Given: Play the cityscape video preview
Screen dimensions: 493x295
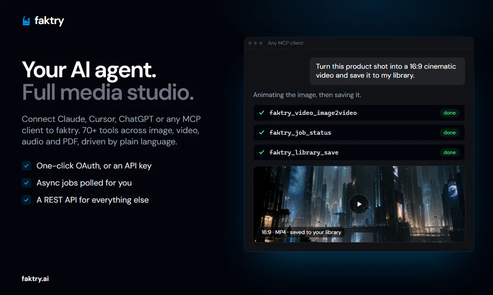Looking at the screenshot, I should (x=359, y=204).
